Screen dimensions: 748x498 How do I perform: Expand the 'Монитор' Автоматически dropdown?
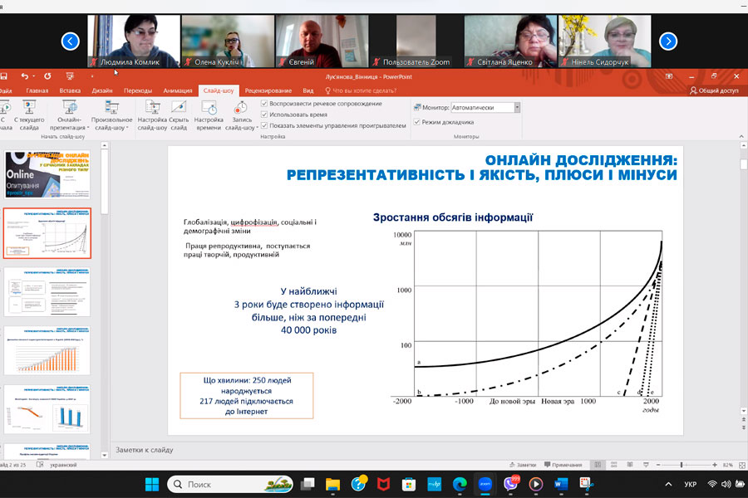click(517, 107)
